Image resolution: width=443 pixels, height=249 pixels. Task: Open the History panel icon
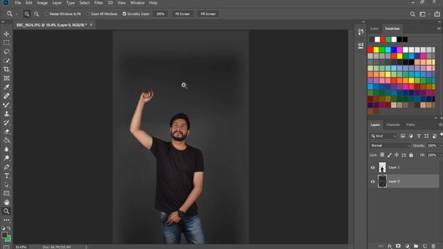(x=361, y=32)
